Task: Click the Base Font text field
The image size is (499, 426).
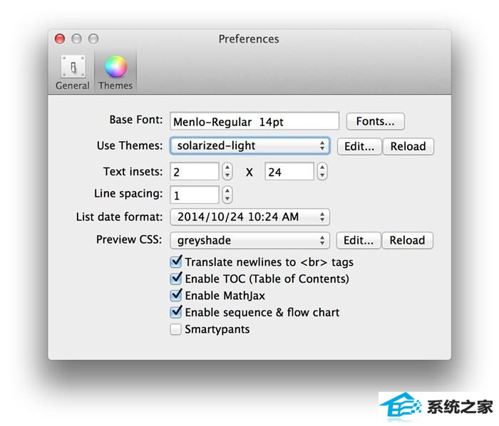Action: click(254, 121)
